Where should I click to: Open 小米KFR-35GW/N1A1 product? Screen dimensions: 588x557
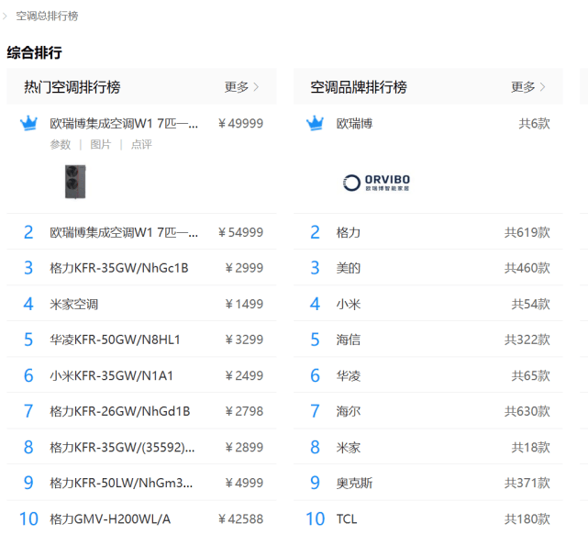[x=111, y=375]
